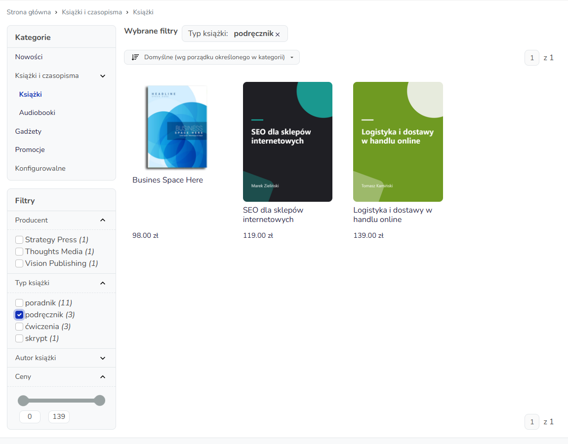Open Logistyka i dostawy w handlu online title
This screenshot has width=568, height=444.
[393, 215]
